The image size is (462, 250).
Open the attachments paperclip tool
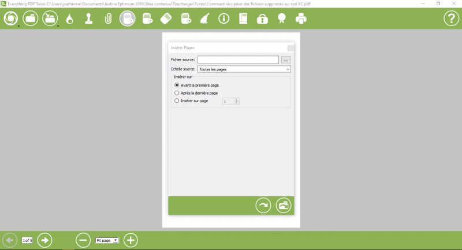pyautogui.click(x=108, y=19)
